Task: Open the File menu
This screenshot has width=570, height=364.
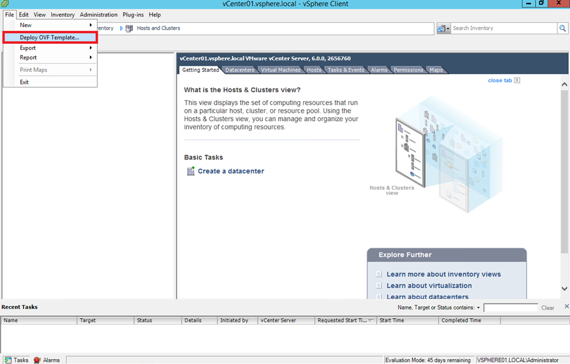Action: click(10, 14)
